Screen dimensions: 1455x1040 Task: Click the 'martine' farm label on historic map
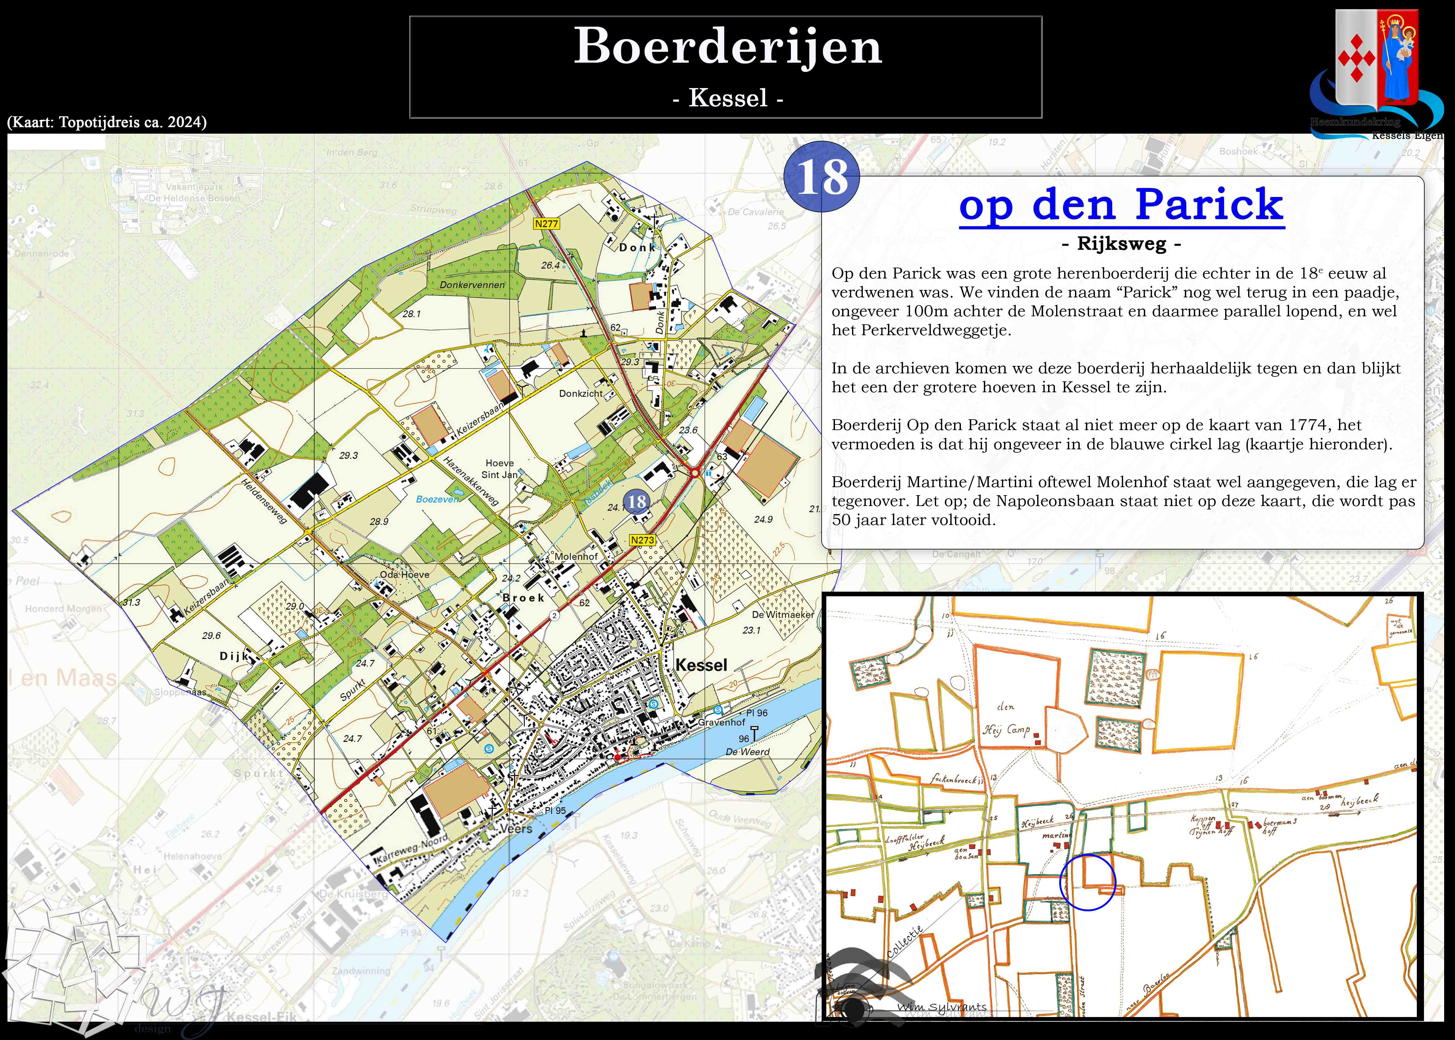point(1057,835)
